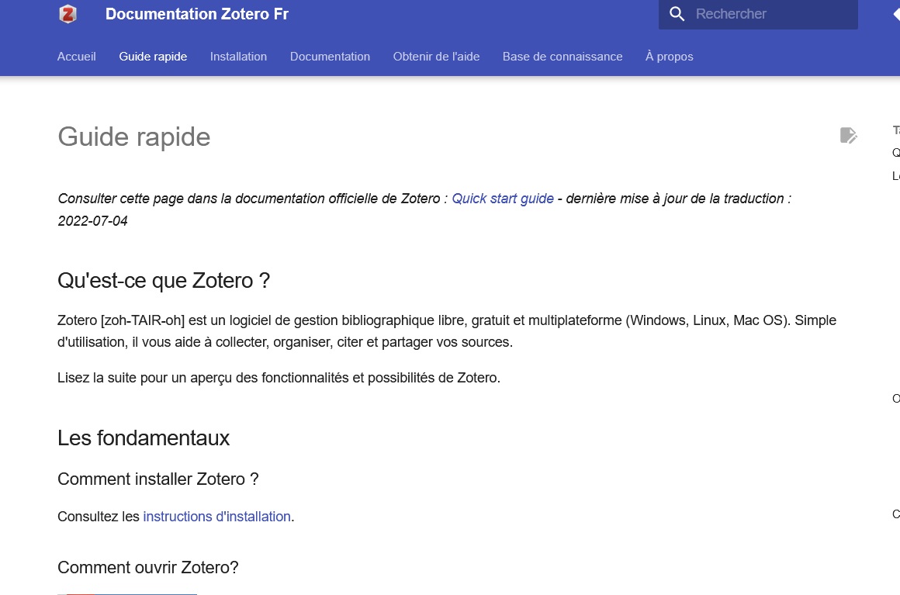Open the Documentation tab

pos(330,56)
